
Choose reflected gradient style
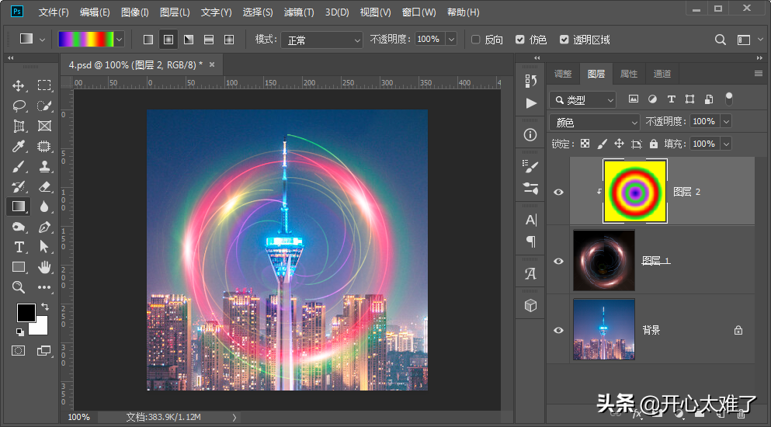coord(209,40)
